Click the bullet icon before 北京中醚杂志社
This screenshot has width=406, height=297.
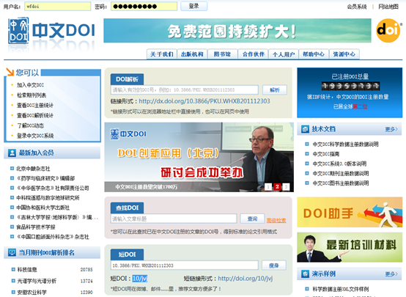[x=12, y=169]
